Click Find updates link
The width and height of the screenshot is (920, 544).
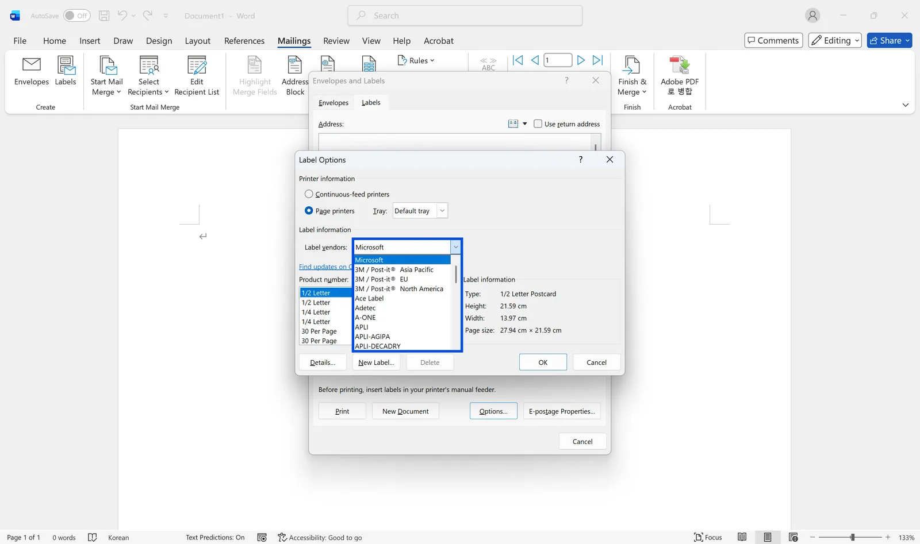pyautogui.click(x=325, y=267)
